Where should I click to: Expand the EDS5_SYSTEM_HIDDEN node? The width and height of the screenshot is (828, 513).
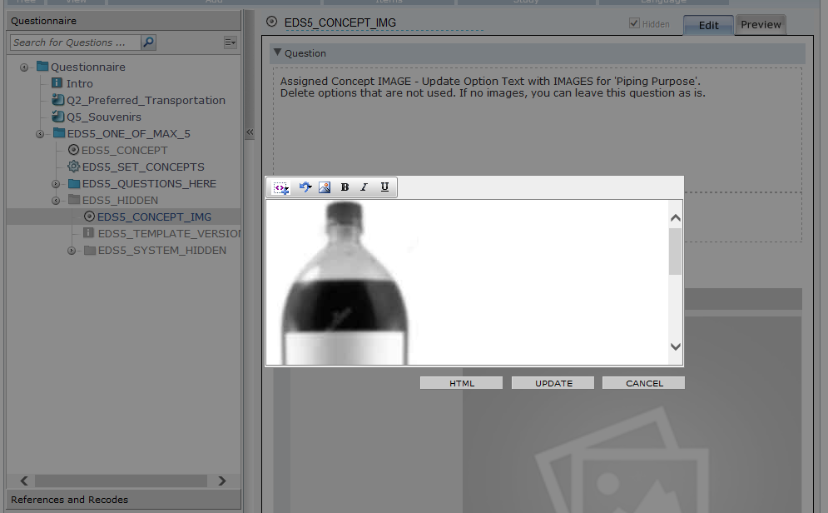coord(72,251)
